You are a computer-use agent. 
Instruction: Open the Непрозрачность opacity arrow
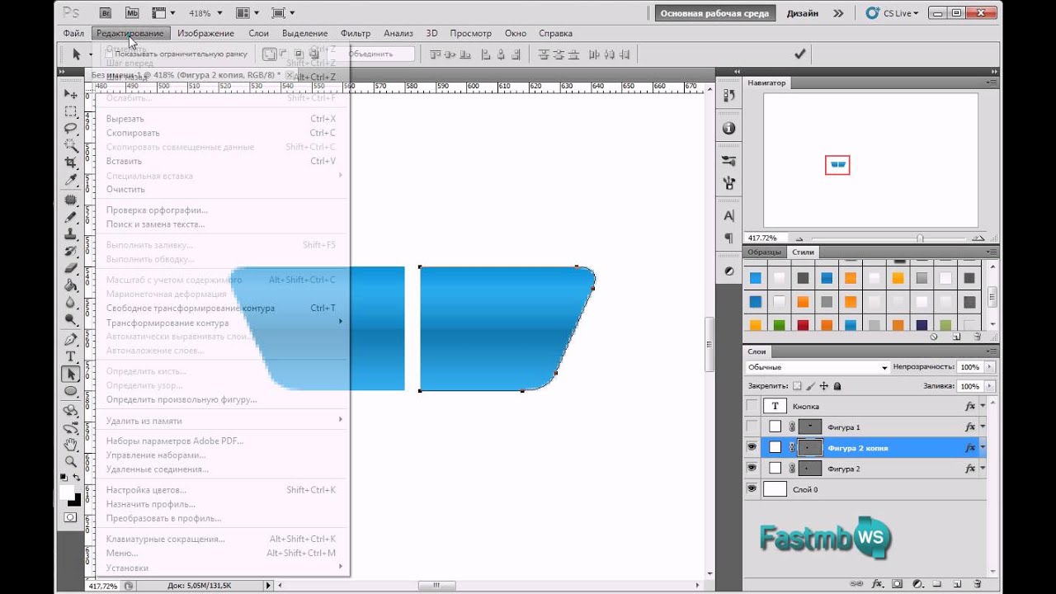990,367
